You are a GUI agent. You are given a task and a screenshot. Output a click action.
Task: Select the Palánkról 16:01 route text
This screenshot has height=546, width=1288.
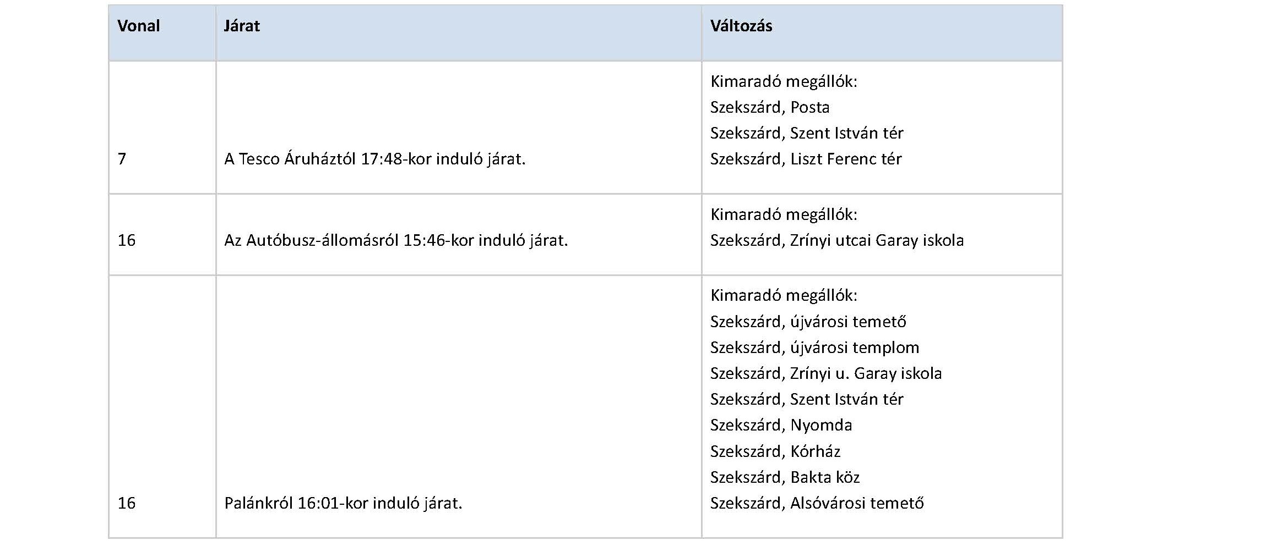coord(343,503)
